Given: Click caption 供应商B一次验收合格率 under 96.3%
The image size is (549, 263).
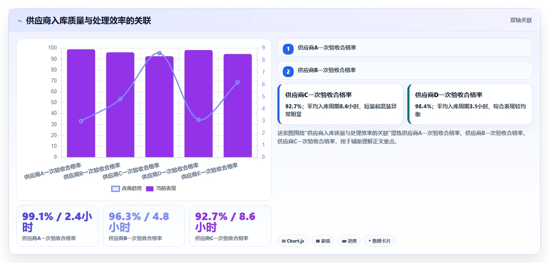Looking at the screenshot, I should pos(135,238).
